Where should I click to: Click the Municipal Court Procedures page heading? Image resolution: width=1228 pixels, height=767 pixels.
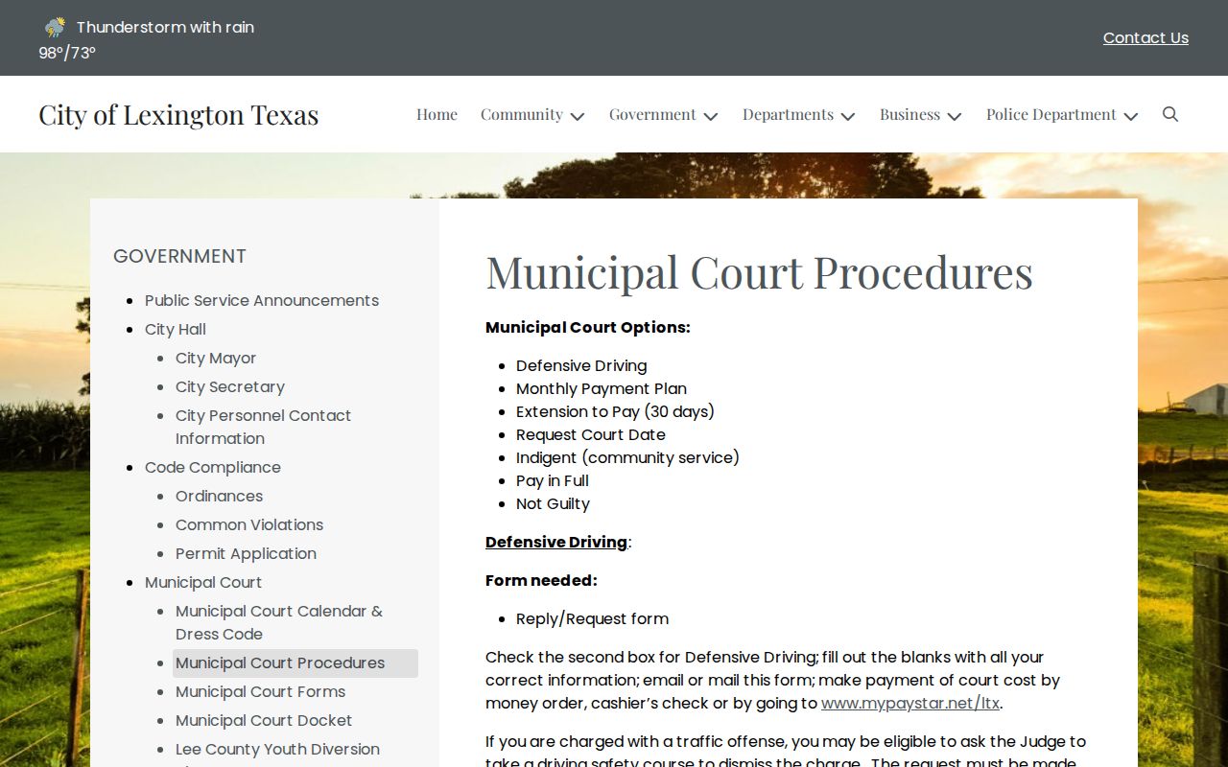point(759,272)
